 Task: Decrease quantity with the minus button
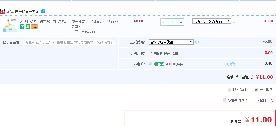[163, 22]
